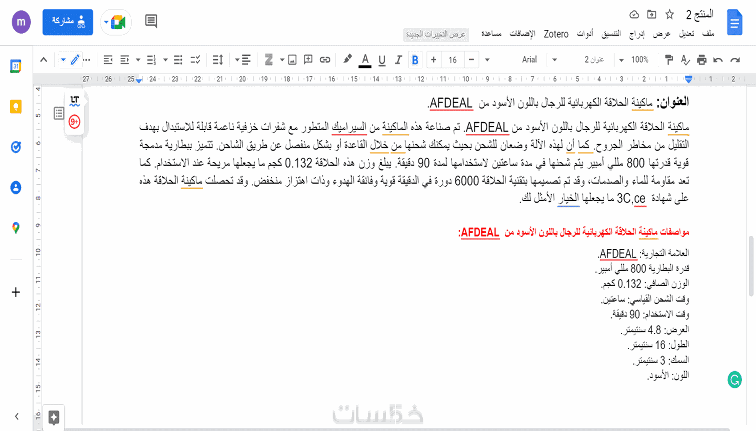Open the الإضافات menu
Image resolution: width=756 pixels, height=431 pixels.
(523, 34)
